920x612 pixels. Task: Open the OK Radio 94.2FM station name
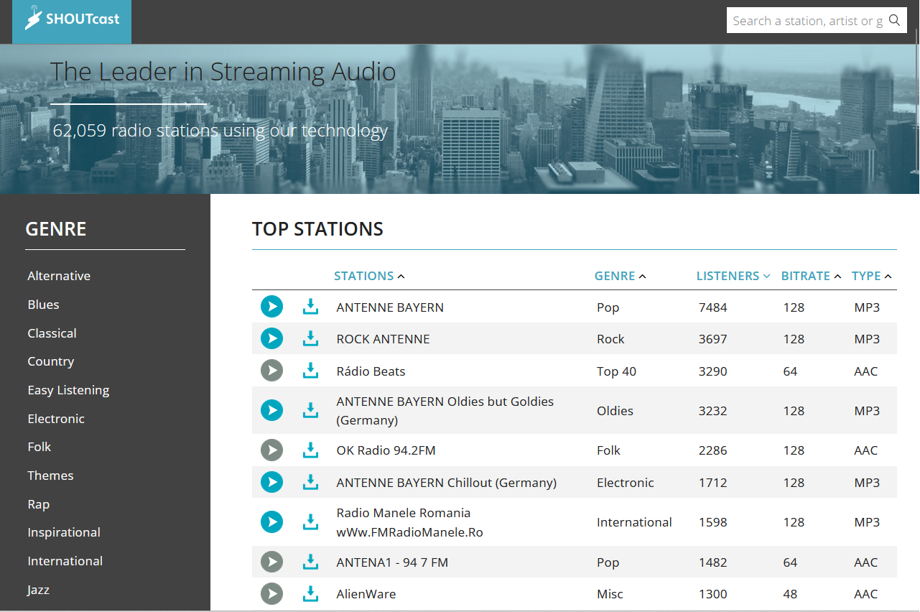click(386, 450)
